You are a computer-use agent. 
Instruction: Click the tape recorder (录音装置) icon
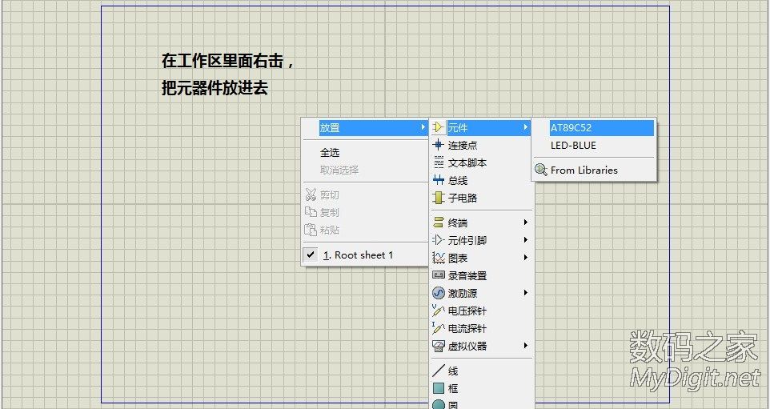(438, 275)
